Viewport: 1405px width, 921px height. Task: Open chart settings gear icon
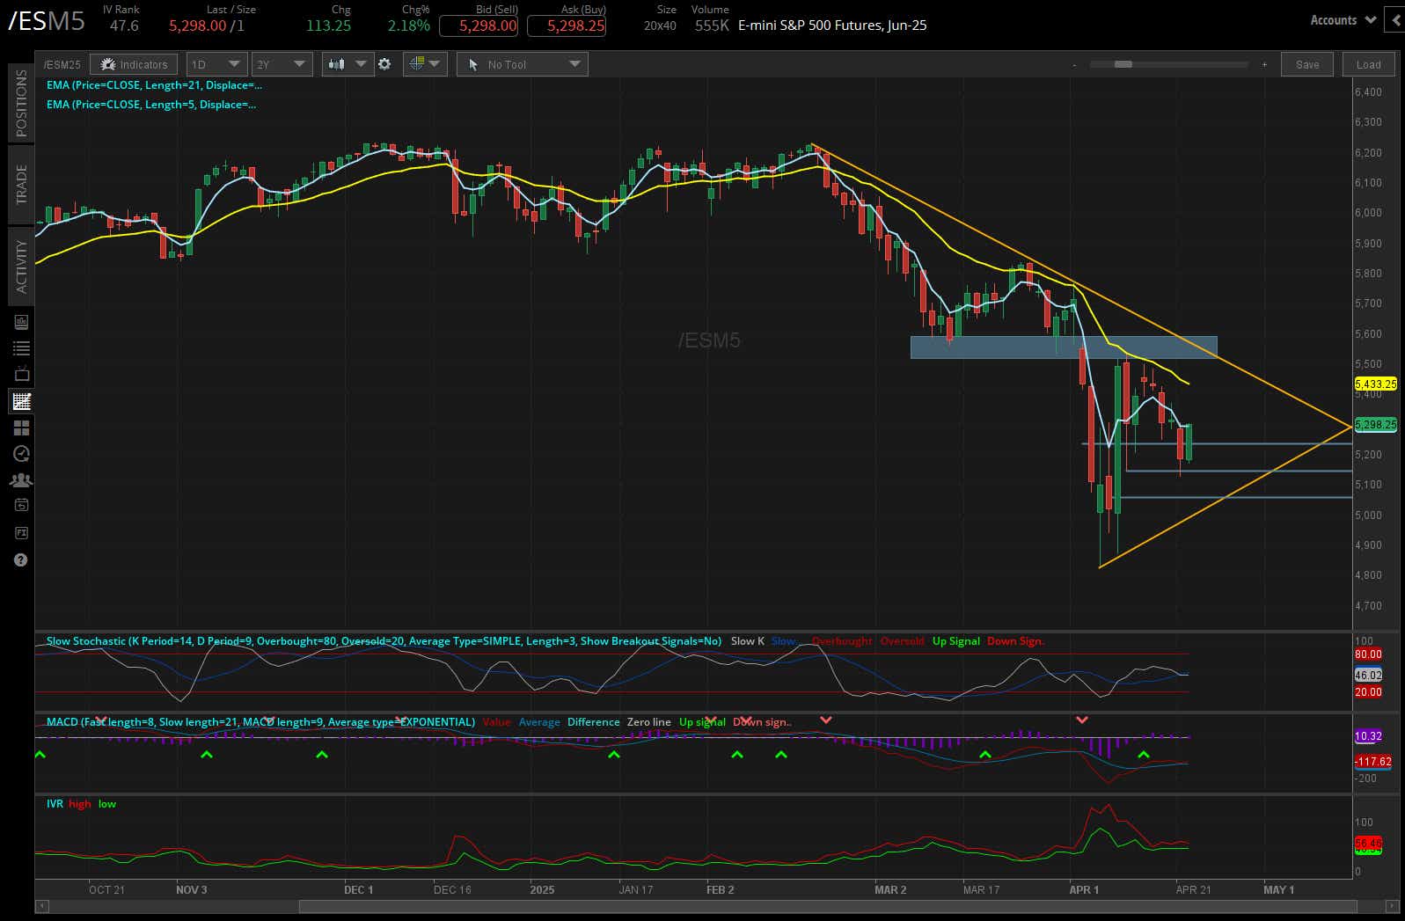[384, 64]
